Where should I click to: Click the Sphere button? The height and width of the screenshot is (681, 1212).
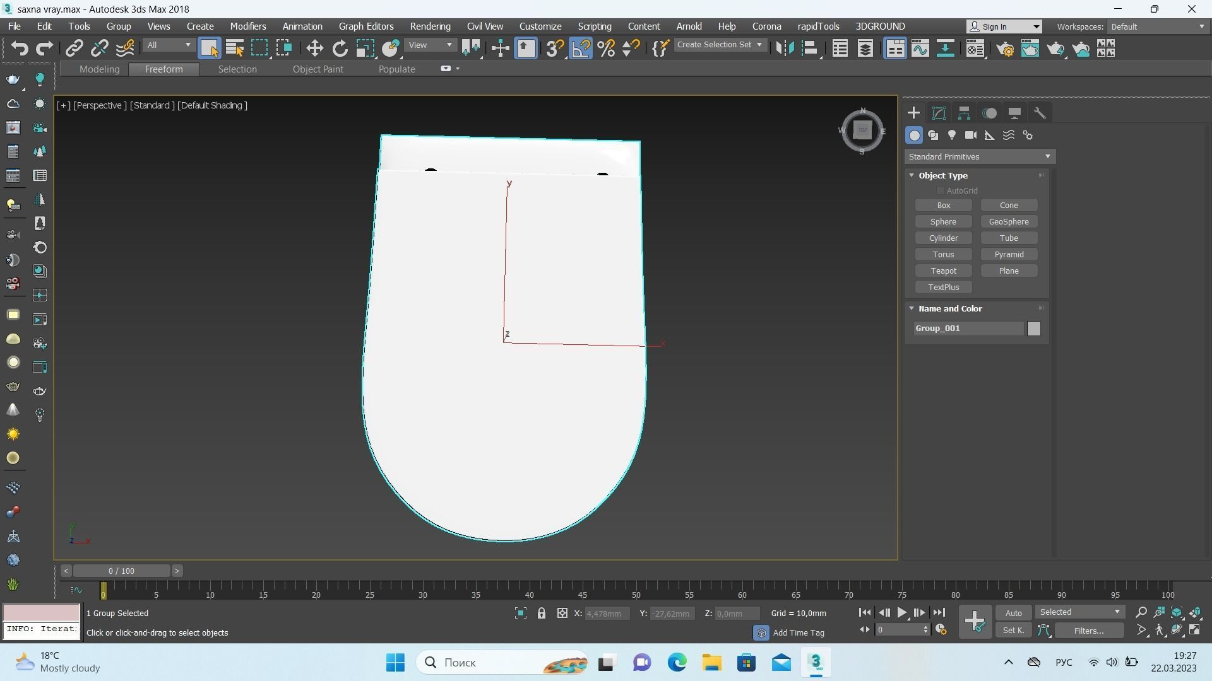[x=943, y=222]
